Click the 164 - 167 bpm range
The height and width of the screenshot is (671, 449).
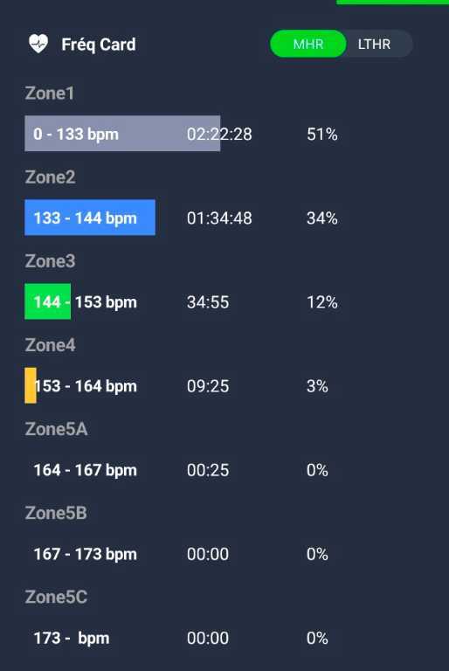click(86, 470)
